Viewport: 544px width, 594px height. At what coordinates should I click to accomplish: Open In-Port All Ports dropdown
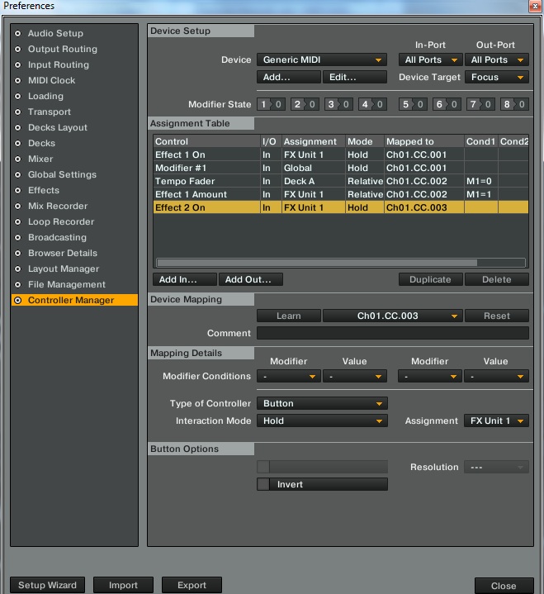(x=430, y=59)
